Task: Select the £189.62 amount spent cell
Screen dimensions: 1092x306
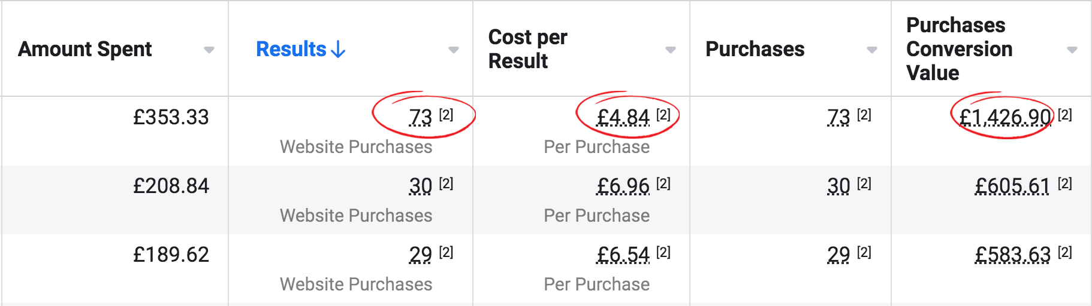Action: pos(171,255)
